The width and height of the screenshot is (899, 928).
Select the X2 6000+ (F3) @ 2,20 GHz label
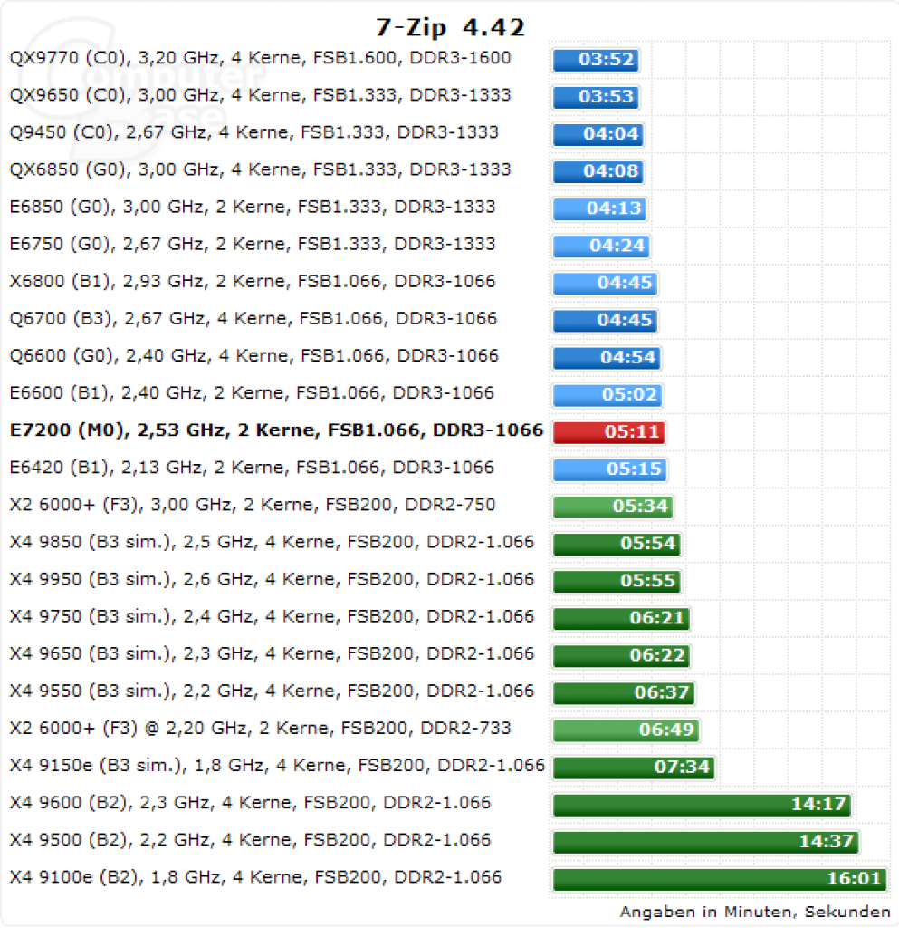click(x=260, y=729)
